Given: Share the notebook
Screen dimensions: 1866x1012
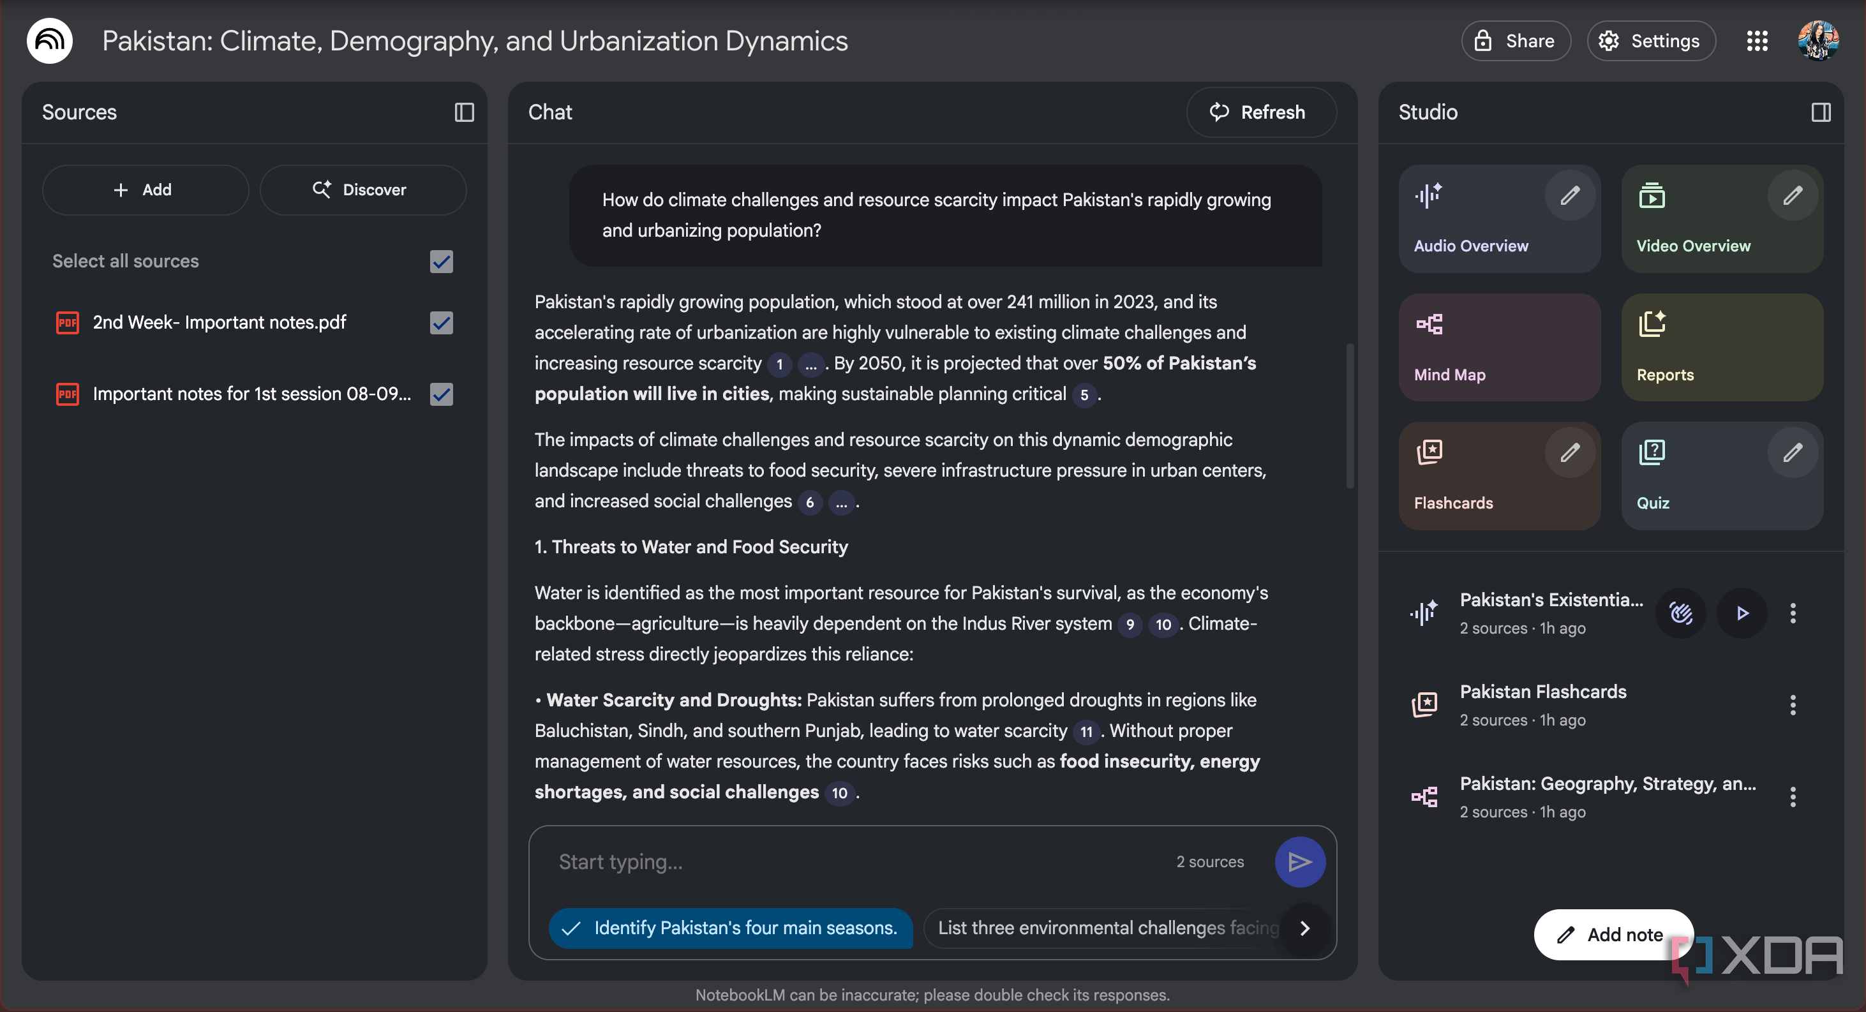Looking at the screenshot, I should click(x=1516, y=41).
